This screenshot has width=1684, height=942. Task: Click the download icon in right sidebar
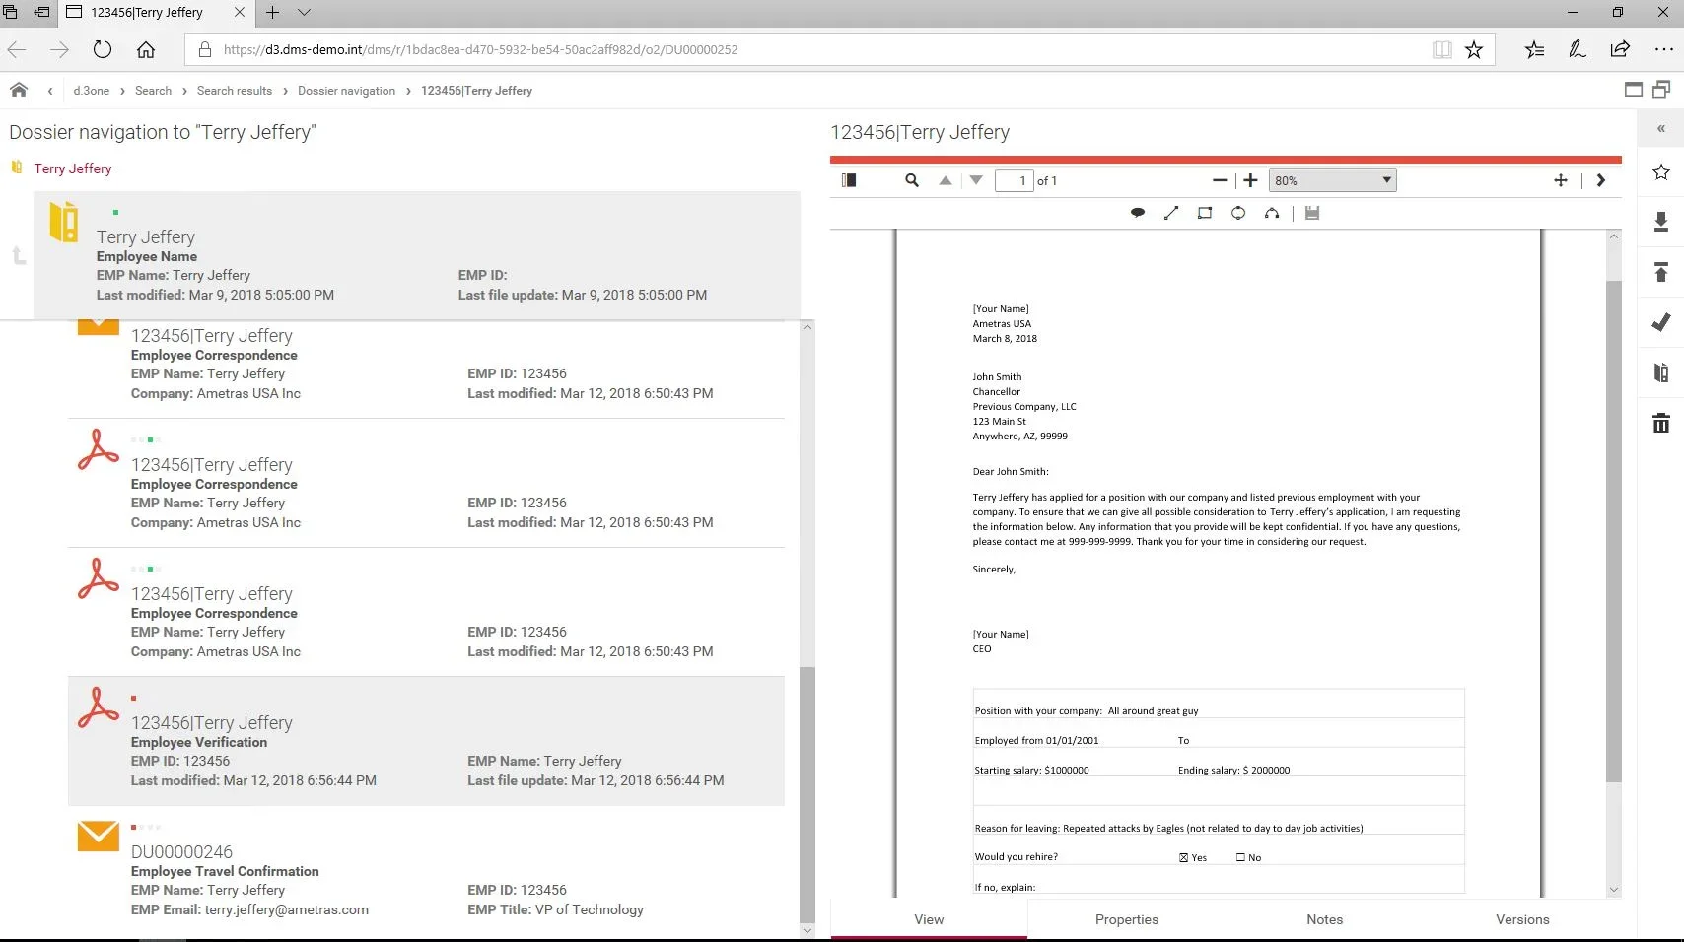1661,222
